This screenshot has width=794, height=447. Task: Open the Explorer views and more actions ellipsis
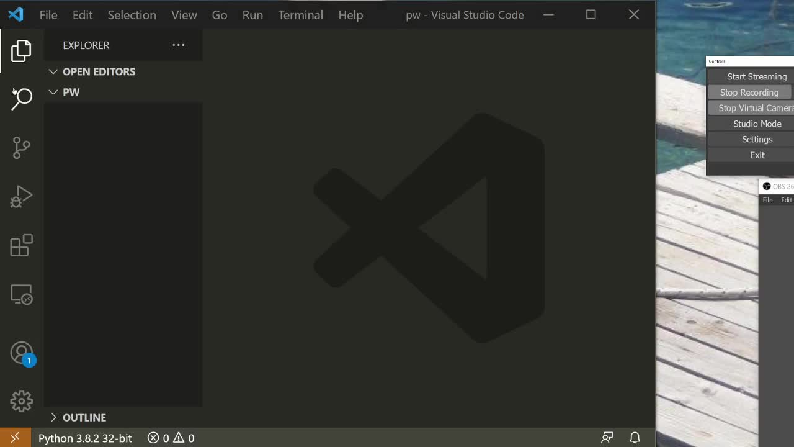(x=178, y=45)
